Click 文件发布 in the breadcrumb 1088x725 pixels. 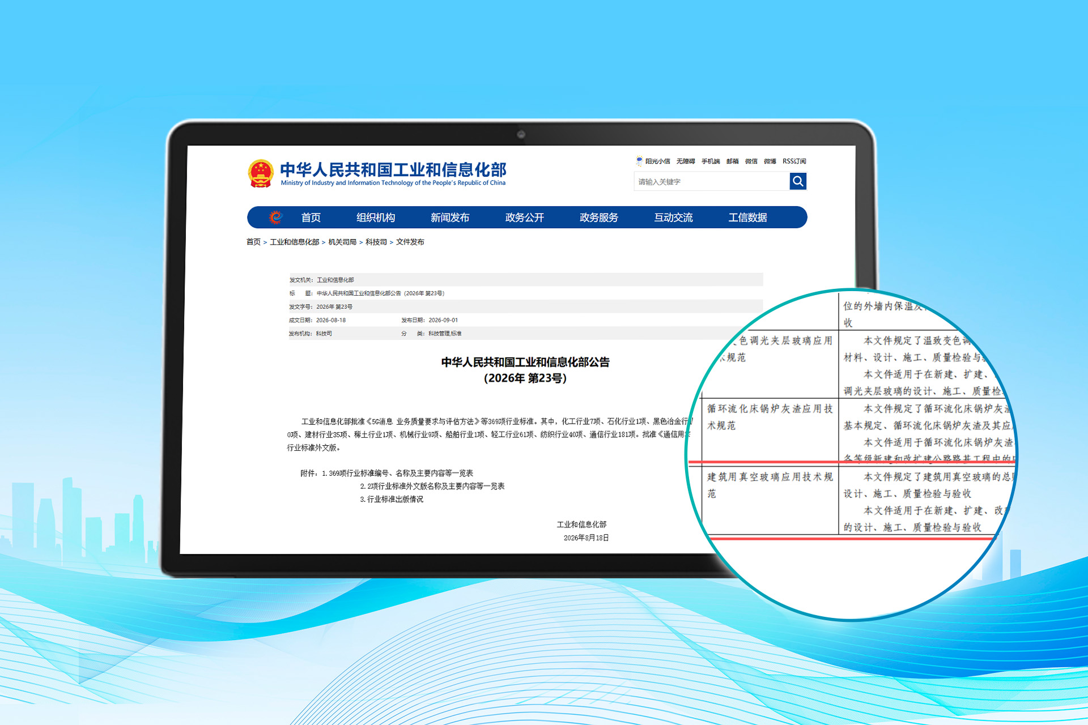(x=410, y=242)
